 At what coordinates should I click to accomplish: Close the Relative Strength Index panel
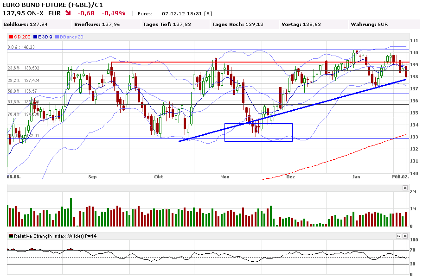click(405, 236)
